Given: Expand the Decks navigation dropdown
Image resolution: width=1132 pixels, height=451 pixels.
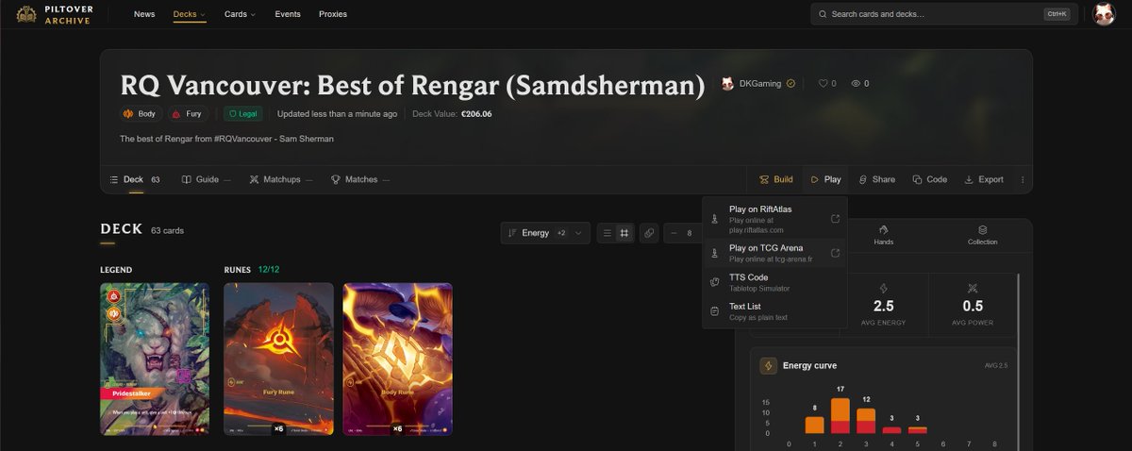Looking at the screenshot, I should (x=190, y=14).
